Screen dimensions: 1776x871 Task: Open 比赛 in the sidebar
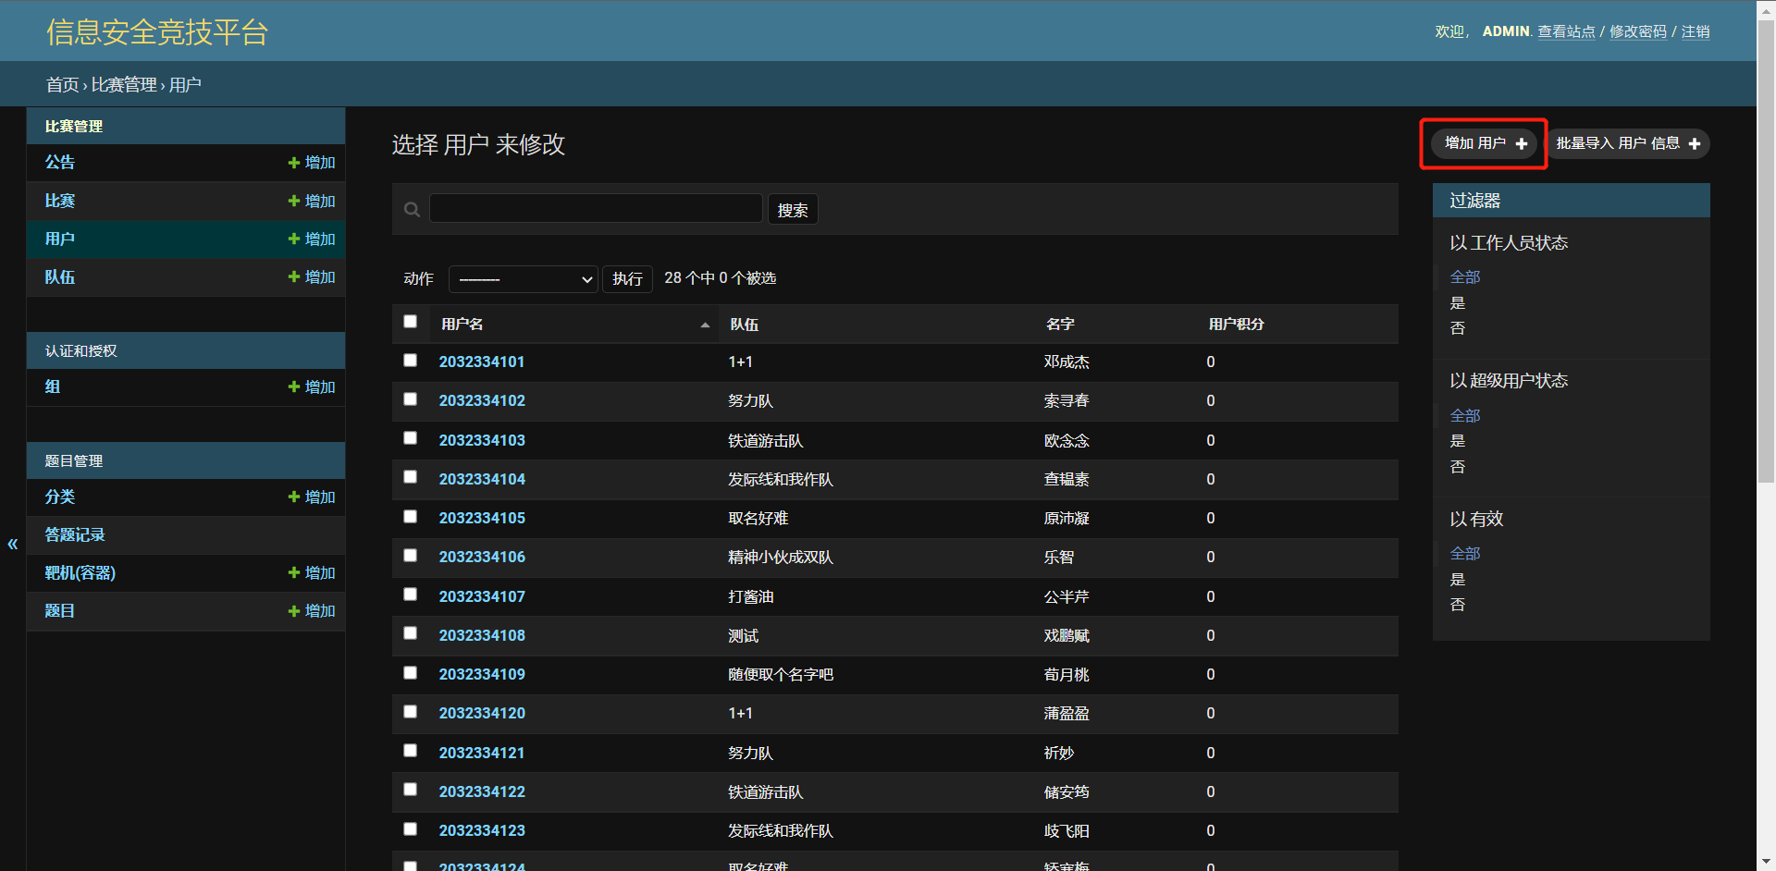[x=60, y=201]
